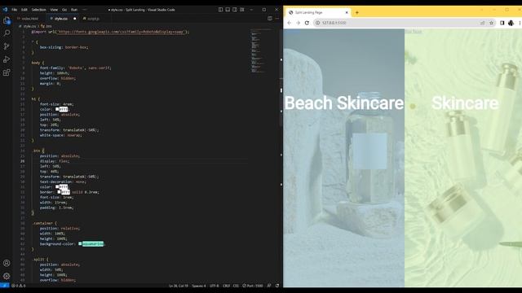Click the site info icon in address bar

coord(317,23)
